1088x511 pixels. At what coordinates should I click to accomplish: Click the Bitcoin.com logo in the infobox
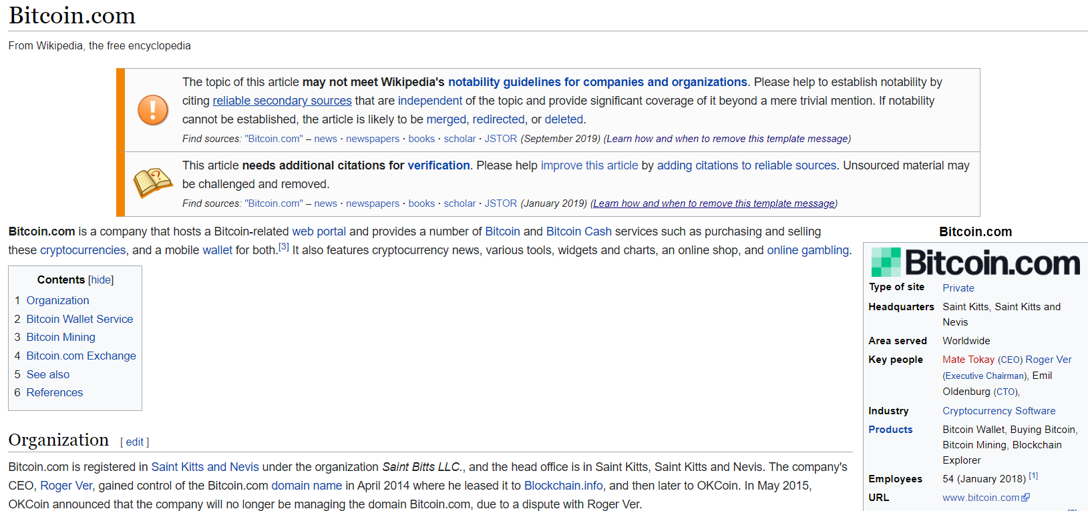[x=975, y=262]
